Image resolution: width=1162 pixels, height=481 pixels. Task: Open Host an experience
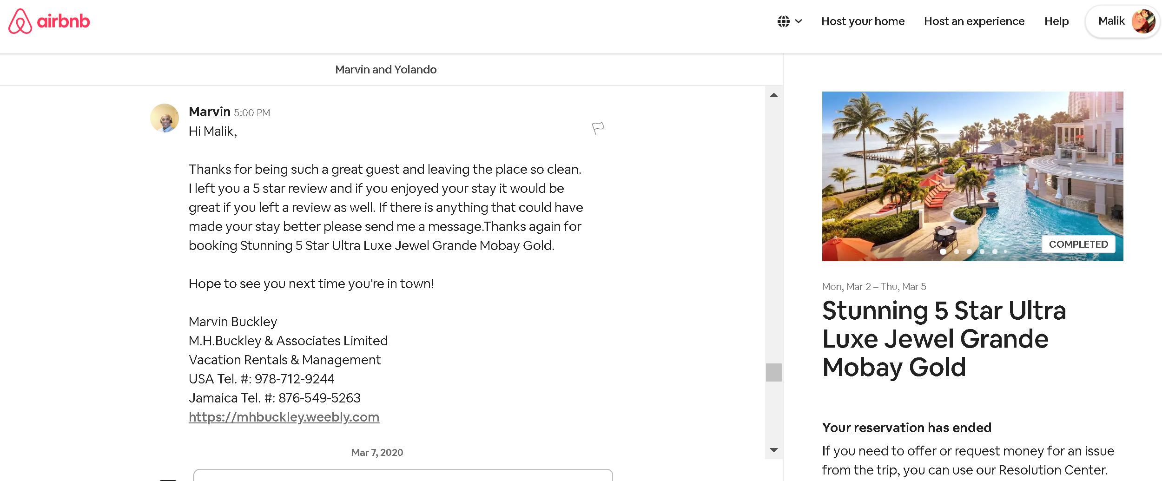tap(974, 21)
